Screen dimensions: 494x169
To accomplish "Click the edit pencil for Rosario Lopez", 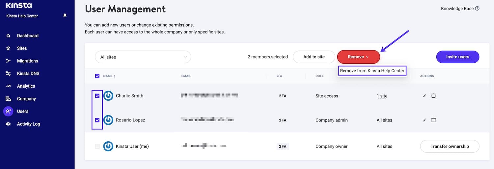I will click(425, 120).
